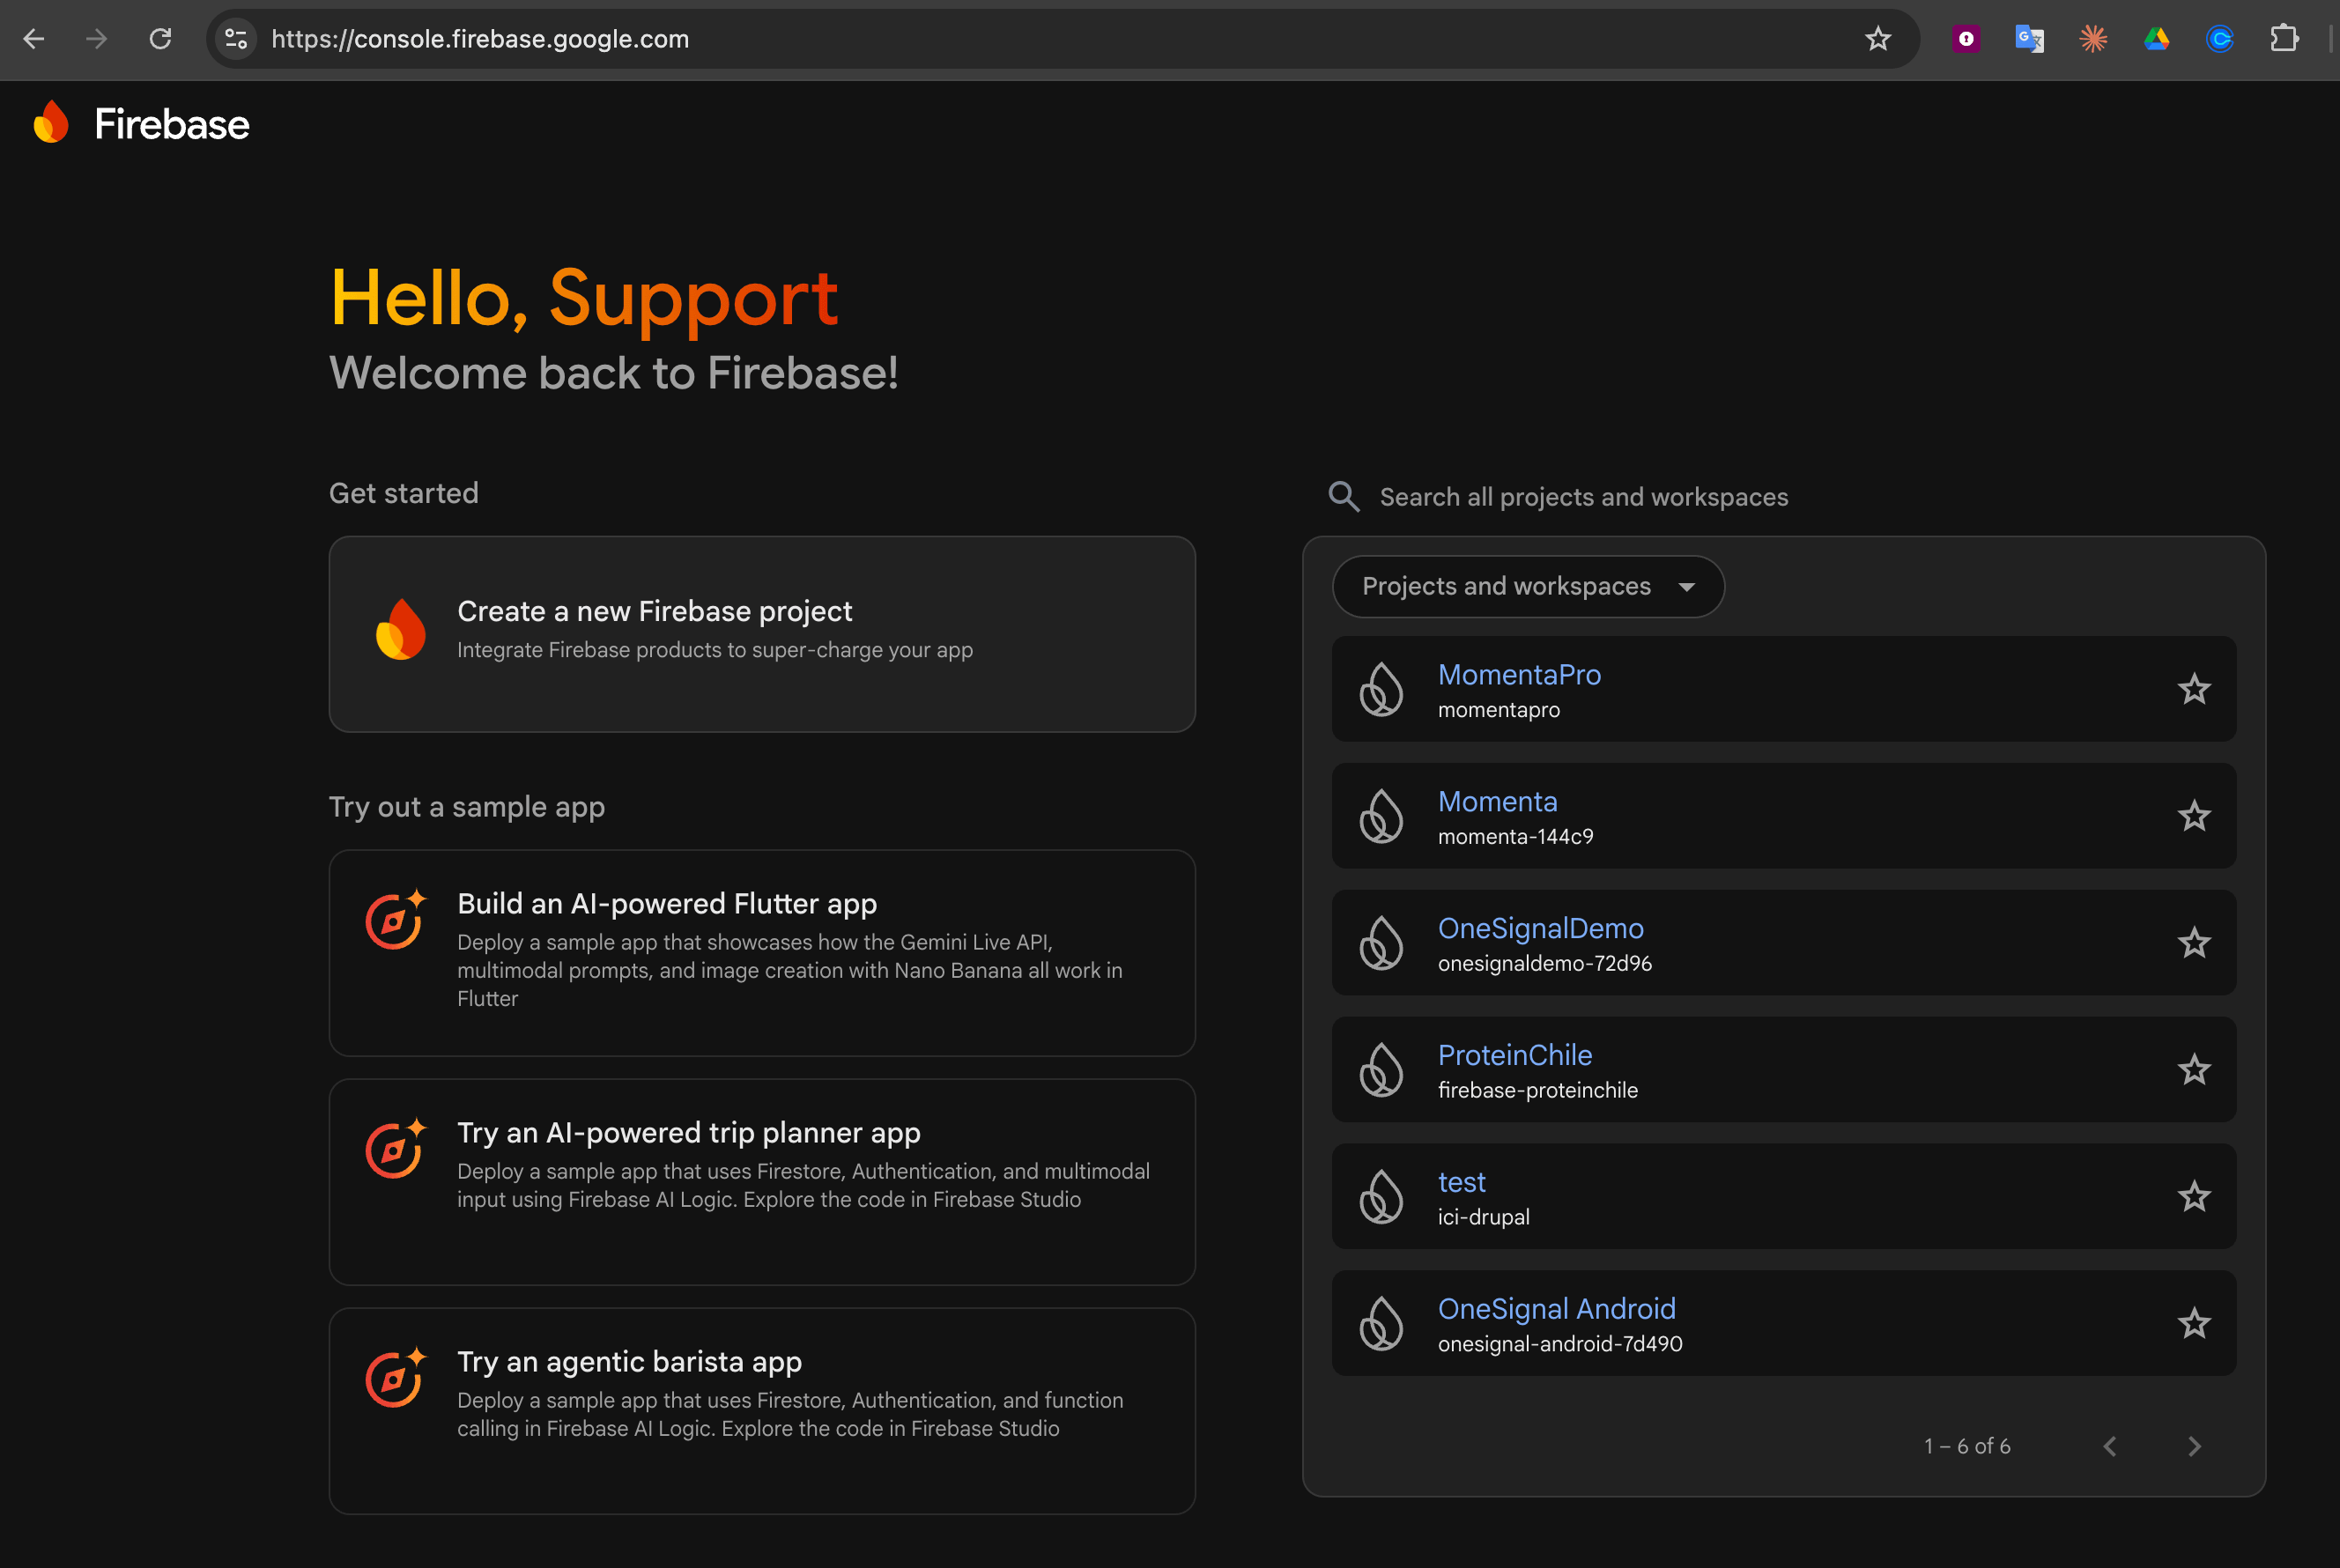Open the Projects and workspaces dropdown

tap(1528, 587)
